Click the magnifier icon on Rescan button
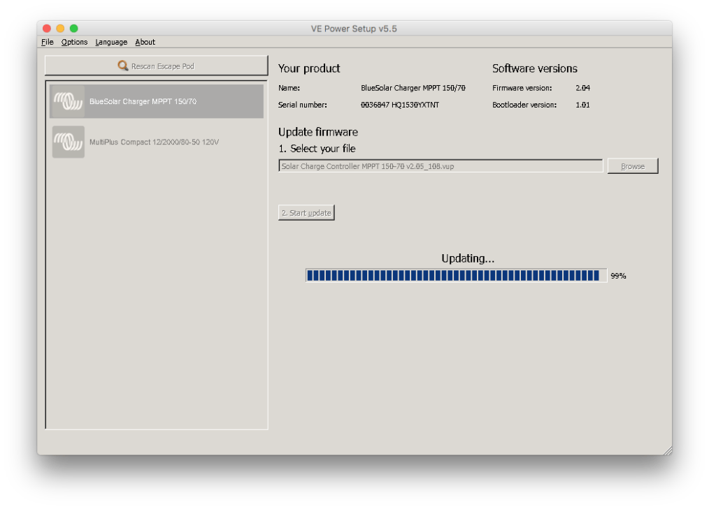Screen dimensions: 716x509 (x=123, y=66)
